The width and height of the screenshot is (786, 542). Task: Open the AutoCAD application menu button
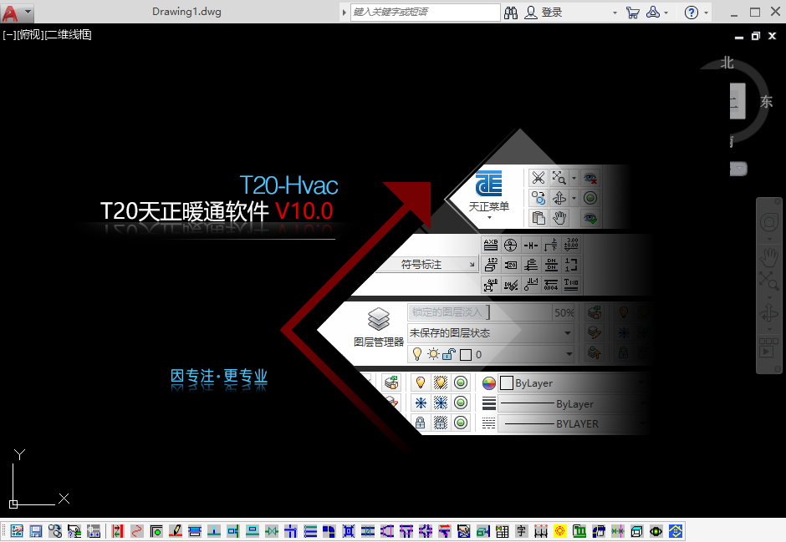17,12
